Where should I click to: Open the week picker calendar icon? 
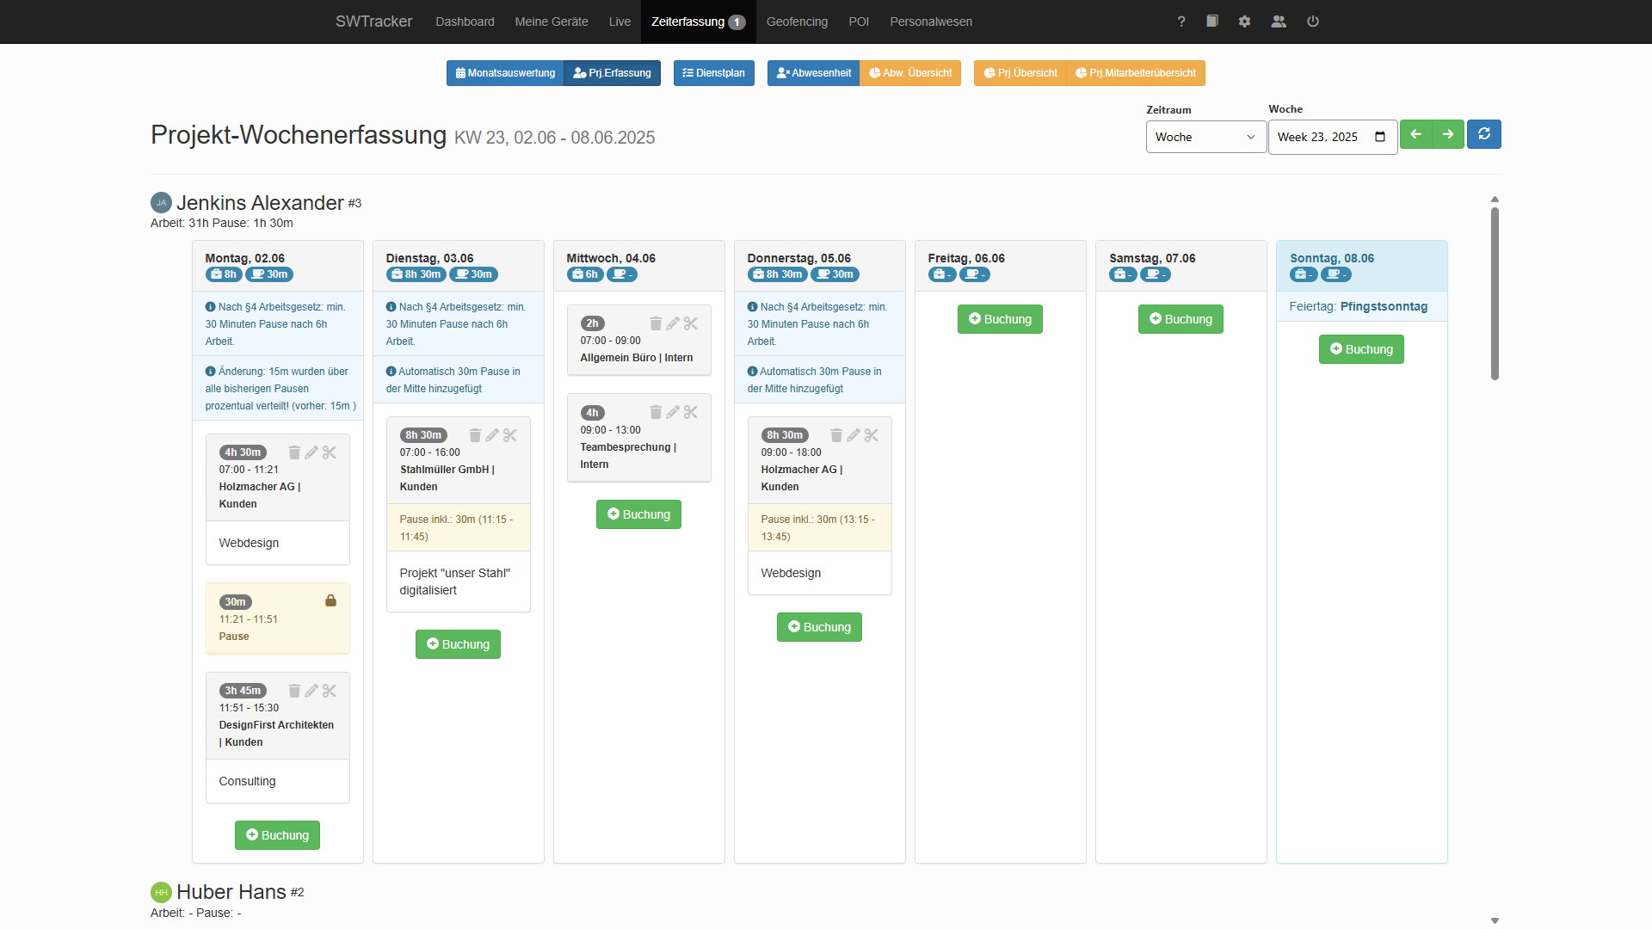coord(1380,137)
